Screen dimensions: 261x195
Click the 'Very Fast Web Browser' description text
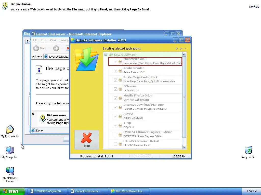[136, 100]
